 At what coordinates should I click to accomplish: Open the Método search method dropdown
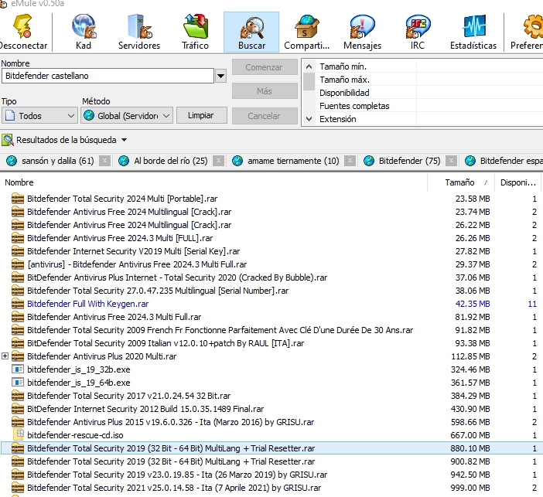[x=127, y=116]
